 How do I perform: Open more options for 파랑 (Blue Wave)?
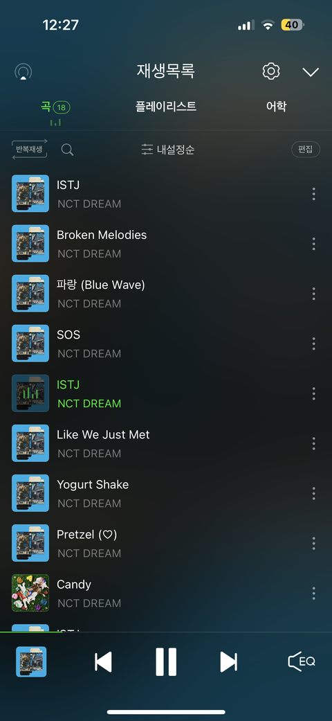coord(313,294)
